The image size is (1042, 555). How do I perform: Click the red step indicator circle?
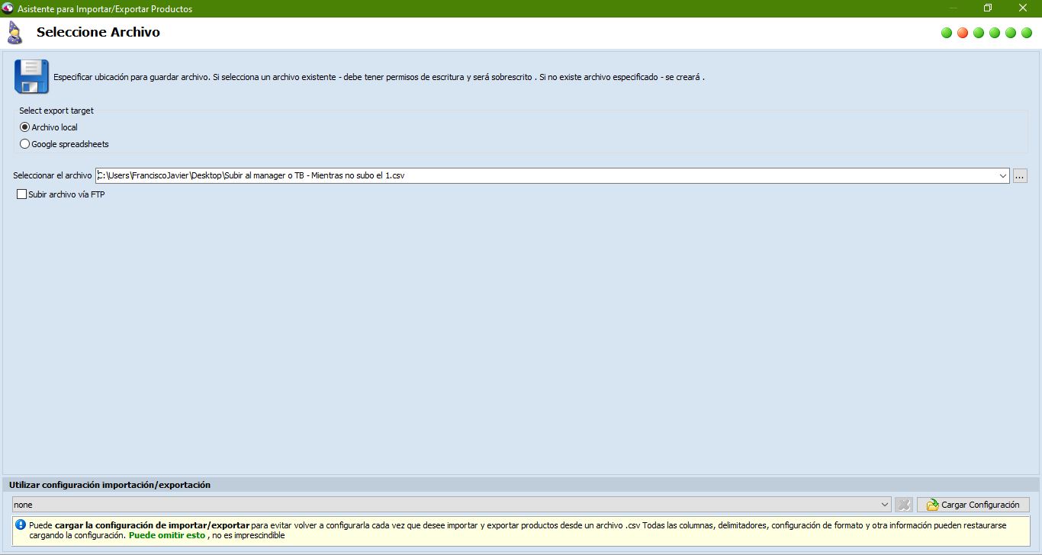[963, 33]
